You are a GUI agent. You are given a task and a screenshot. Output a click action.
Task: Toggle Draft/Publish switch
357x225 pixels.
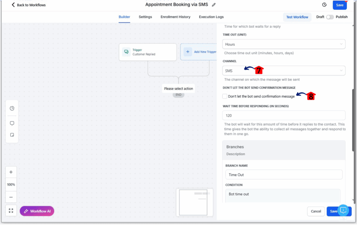click(x=330, y=17)
